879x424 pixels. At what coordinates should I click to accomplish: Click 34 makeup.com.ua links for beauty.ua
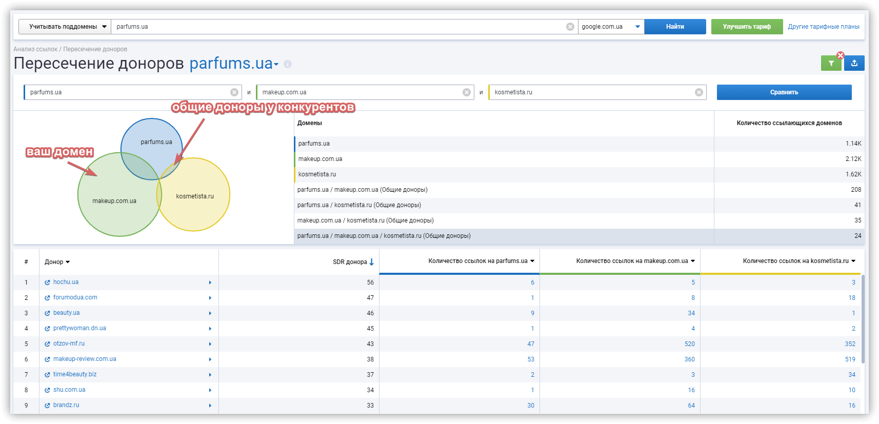[691, 313]
